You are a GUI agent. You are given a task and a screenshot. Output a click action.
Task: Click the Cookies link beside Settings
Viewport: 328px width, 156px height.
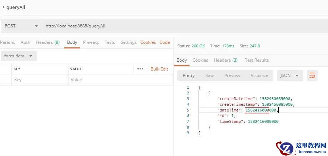click(148, 42)
